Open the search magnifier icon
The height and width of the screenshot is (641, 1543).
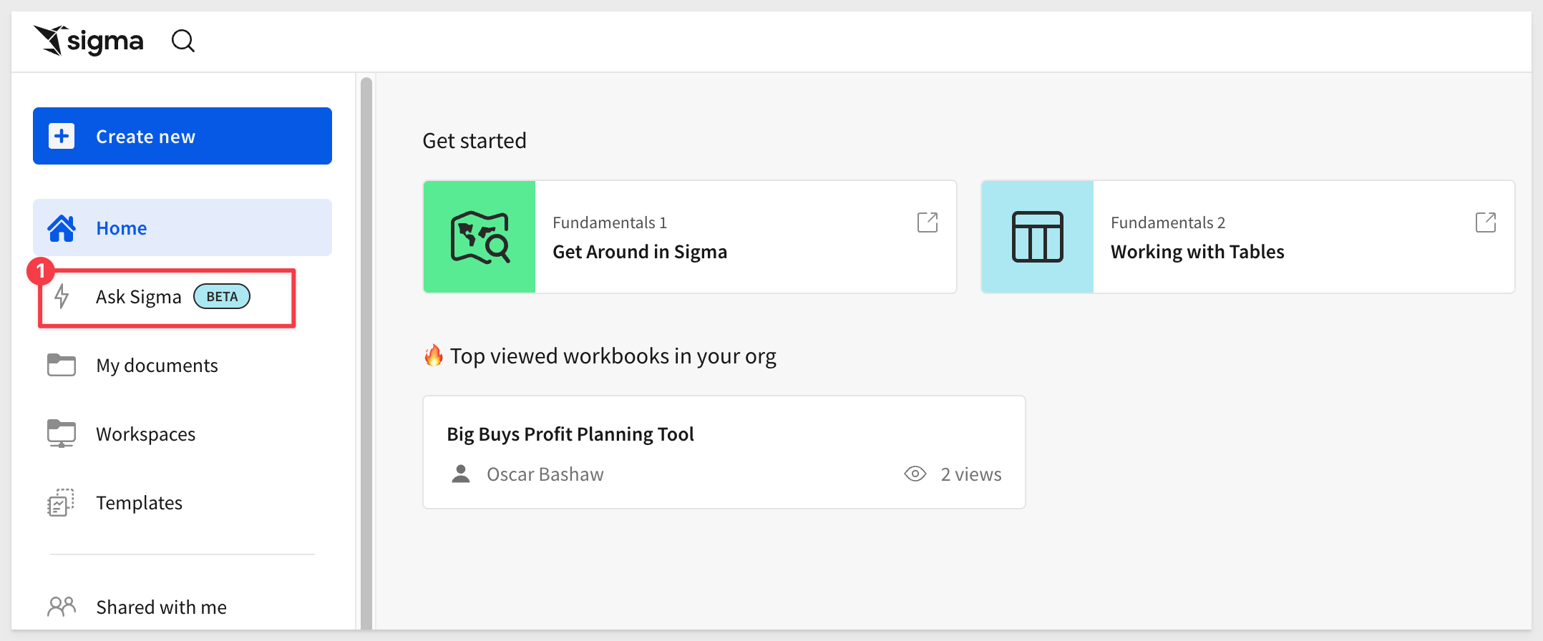pos(183,41)
